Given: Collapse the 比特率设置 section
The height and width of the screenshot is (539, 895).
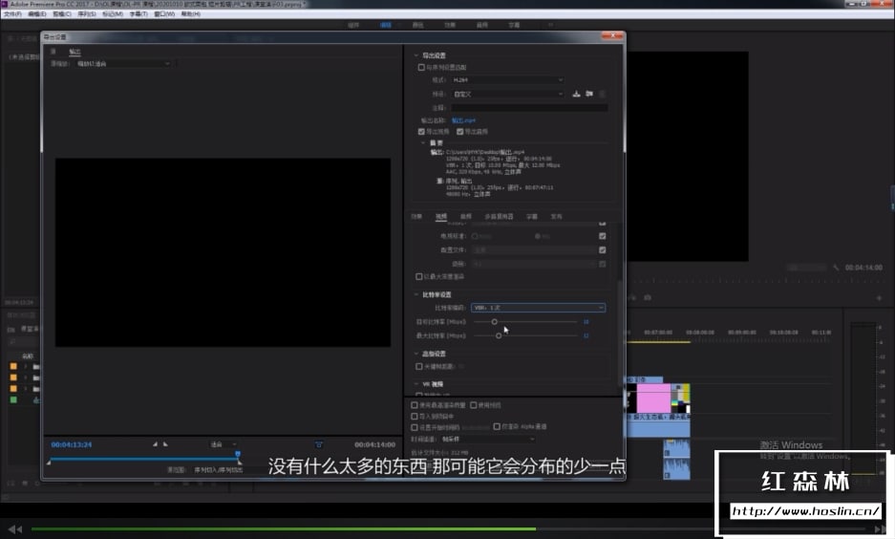Looking at the screenshot, I should click(416, 294).
